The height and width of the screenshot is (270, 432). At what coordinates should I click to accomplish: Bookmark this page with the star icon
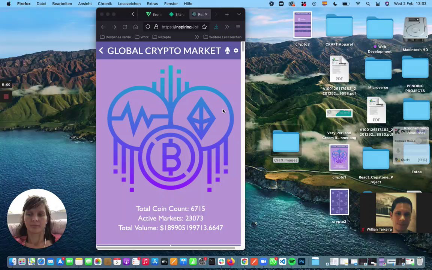tap(204, 27)
